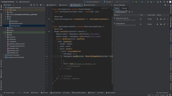The image size is (172, 96).
Task: Expand the android folder node
Action: tap(5, 14)
